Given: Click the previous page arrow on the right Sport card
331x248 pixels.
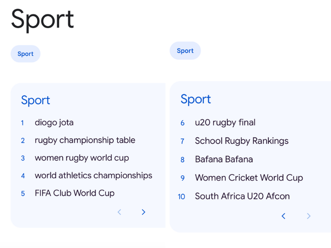Looking at the screenshot, I should [x=283, y=216].
